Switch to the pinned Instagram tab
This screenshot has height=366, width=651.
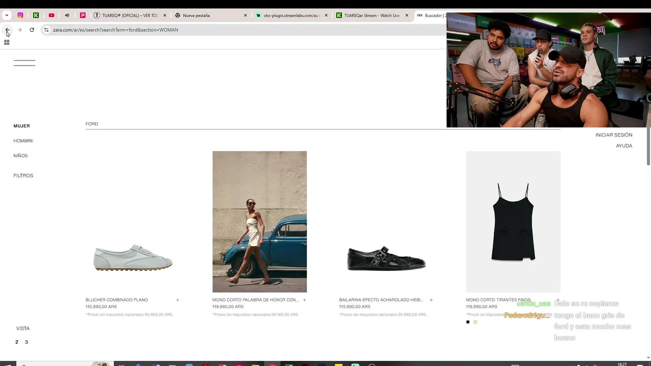[20, 15]
